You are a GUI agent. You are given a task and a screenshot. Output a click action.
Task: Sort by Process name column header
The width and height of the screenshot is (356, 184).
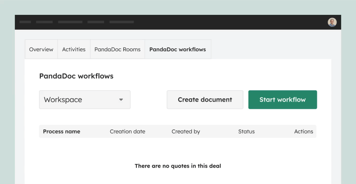click(61, 131)
